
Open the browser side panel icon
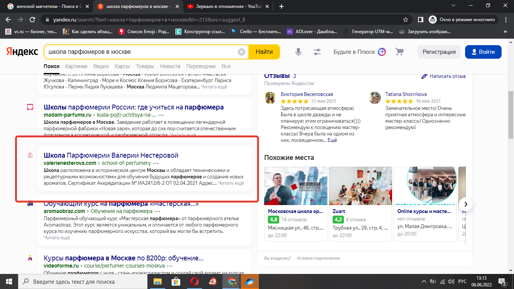coord(420,20)
